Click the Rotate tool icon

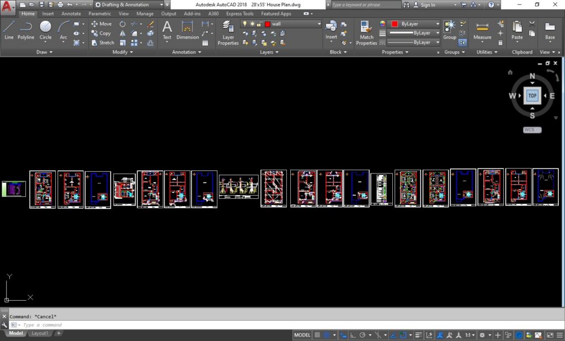click(x=122, y=24)
